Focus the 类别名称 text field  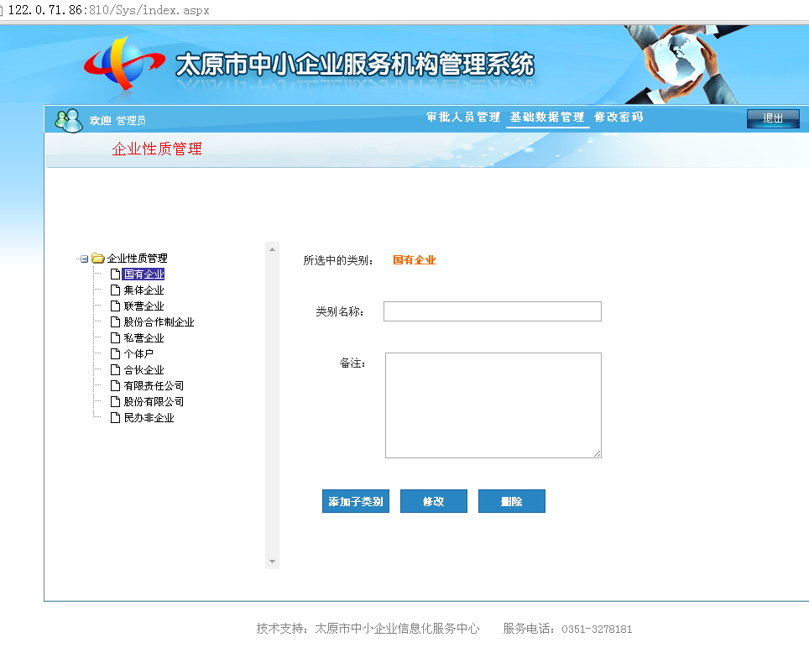click(493, 311)
